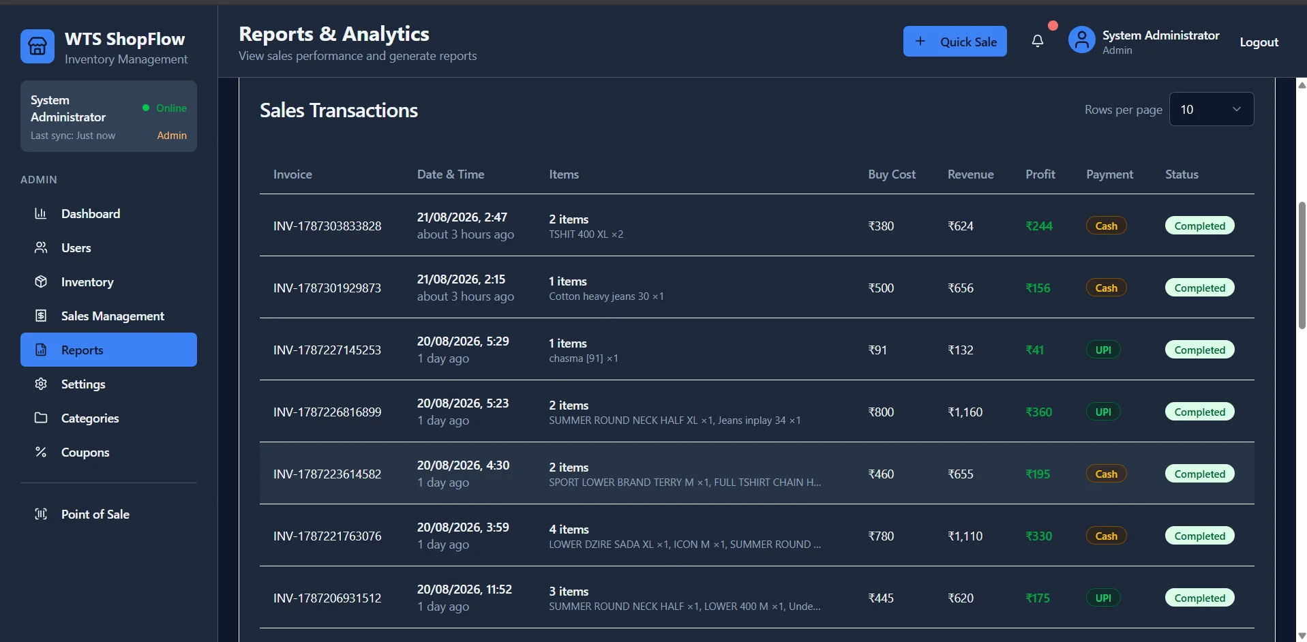This screenshot has width=1307, height=642.
Task: Click the user avatar icon in header
Action: tap(1081, 40)
